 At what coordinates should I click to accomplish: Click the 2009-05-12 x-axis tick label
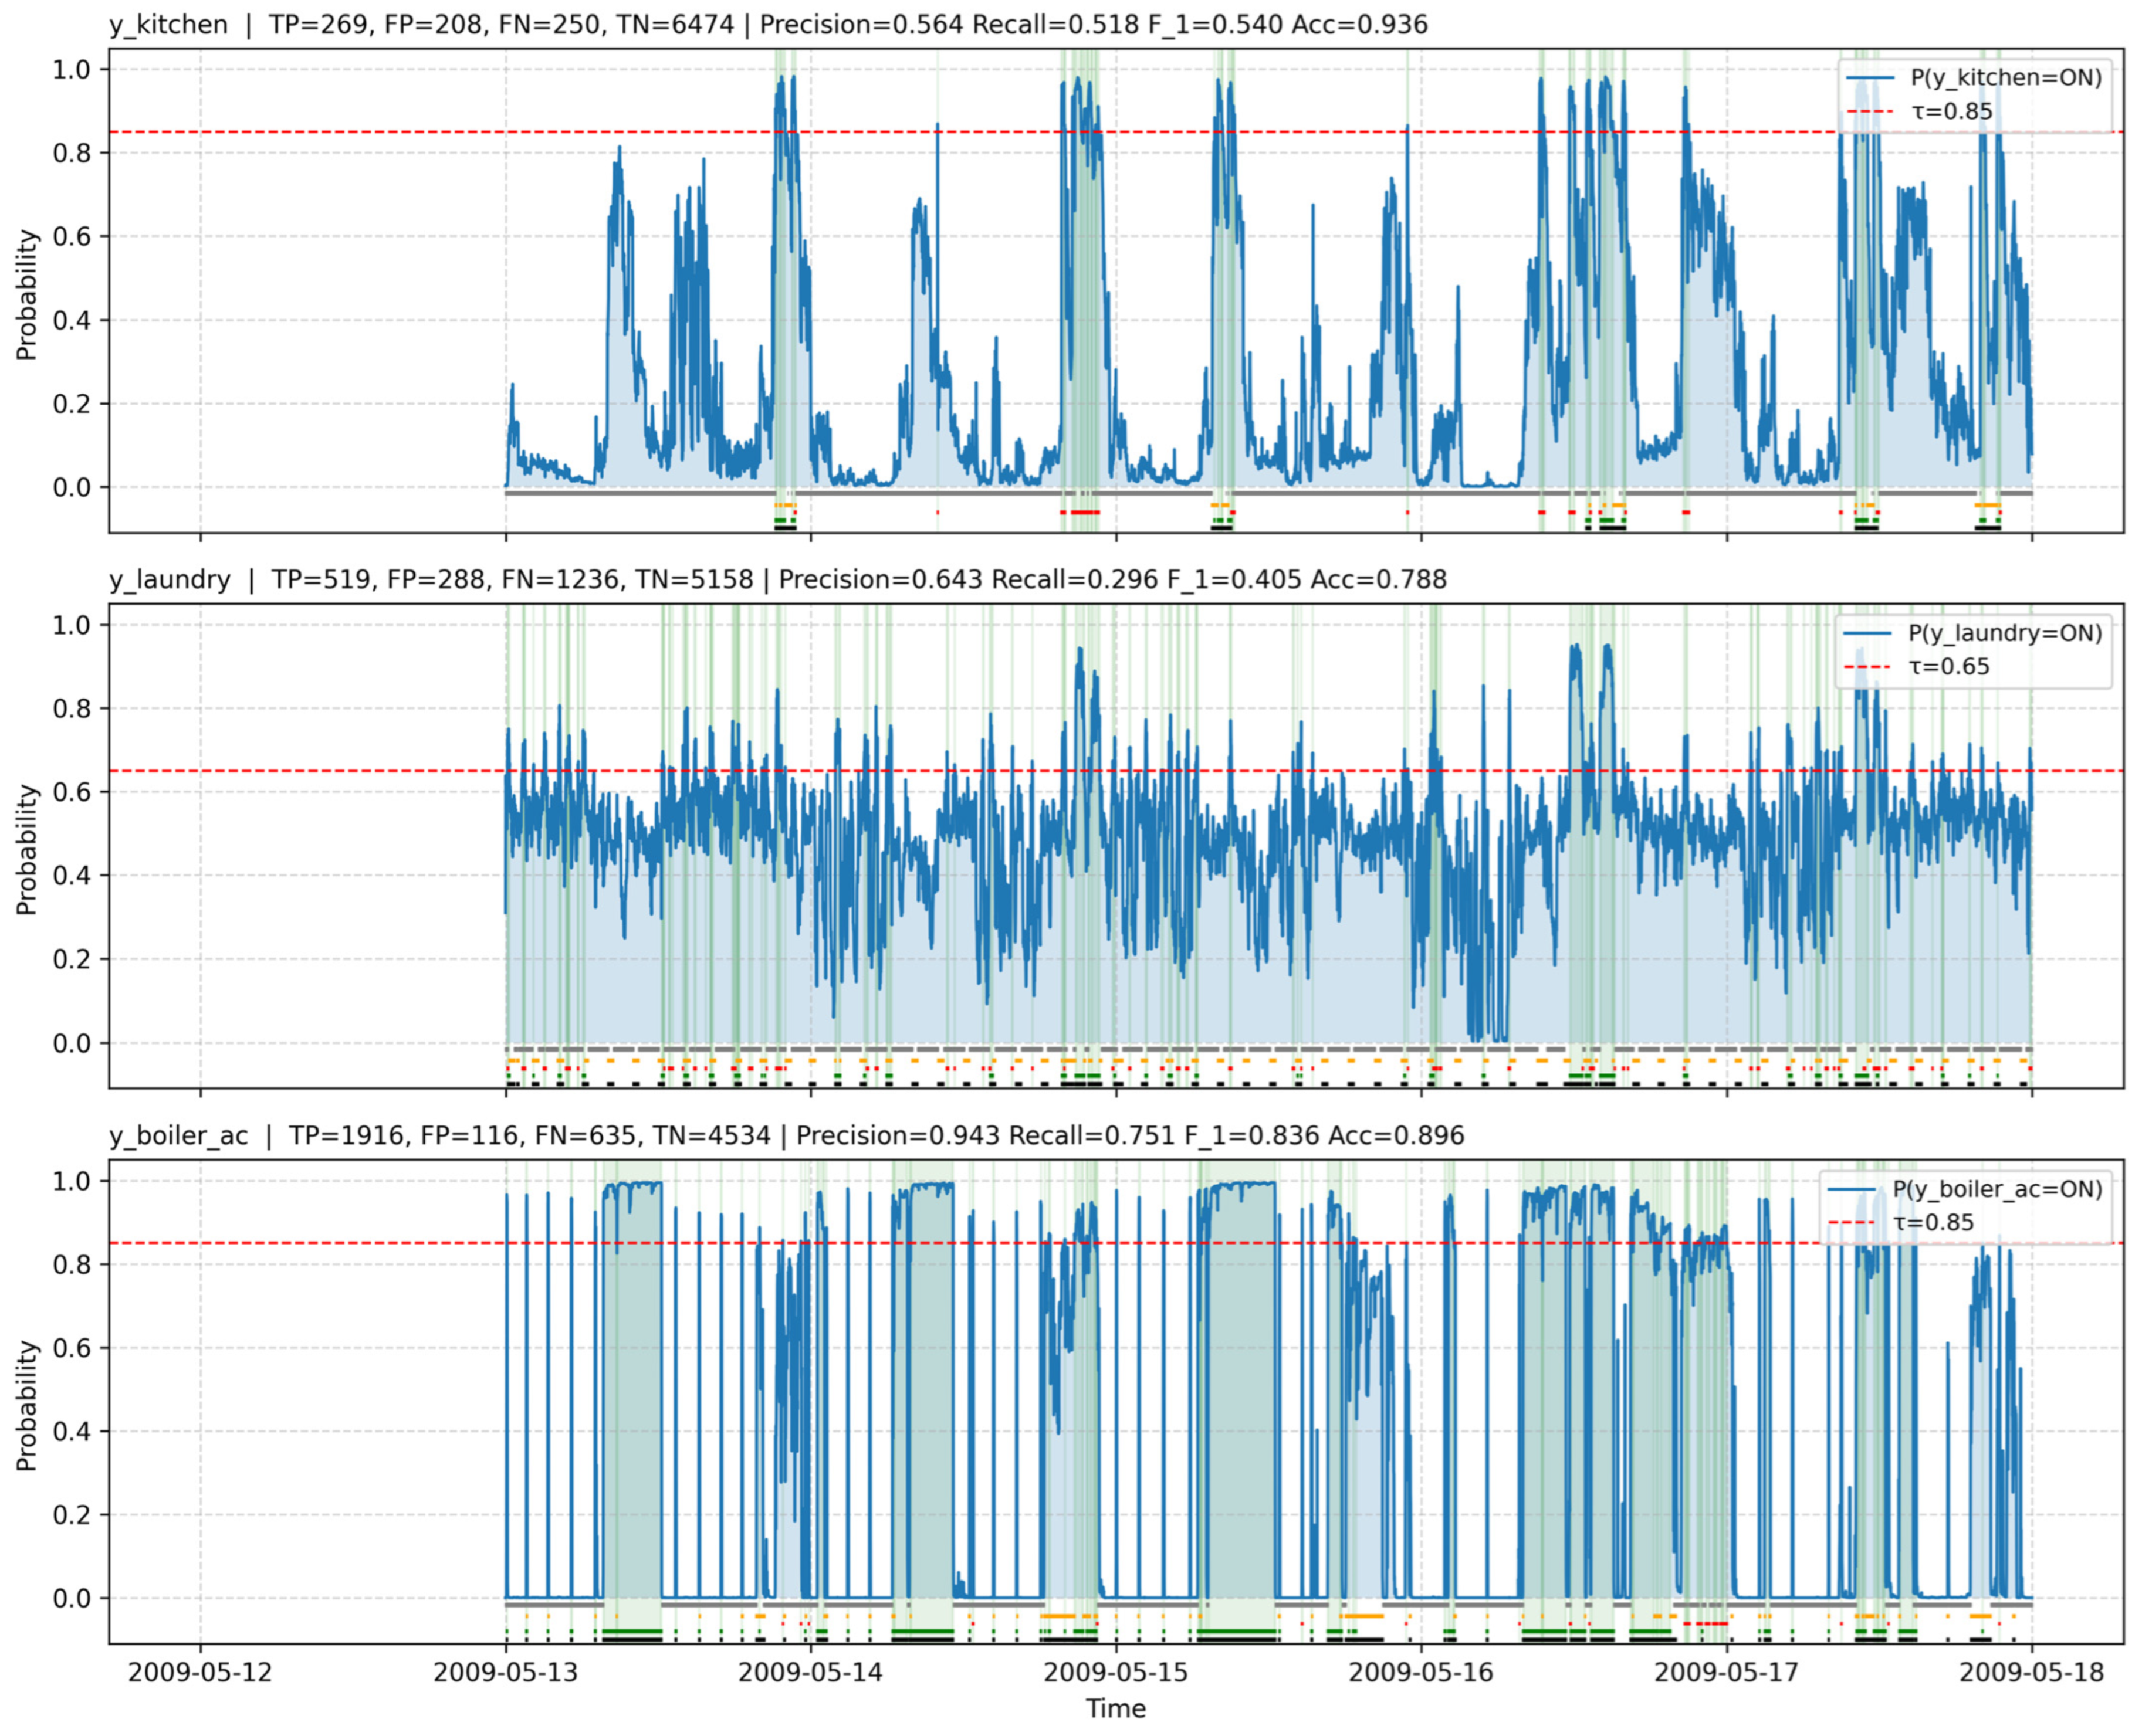200,1672
